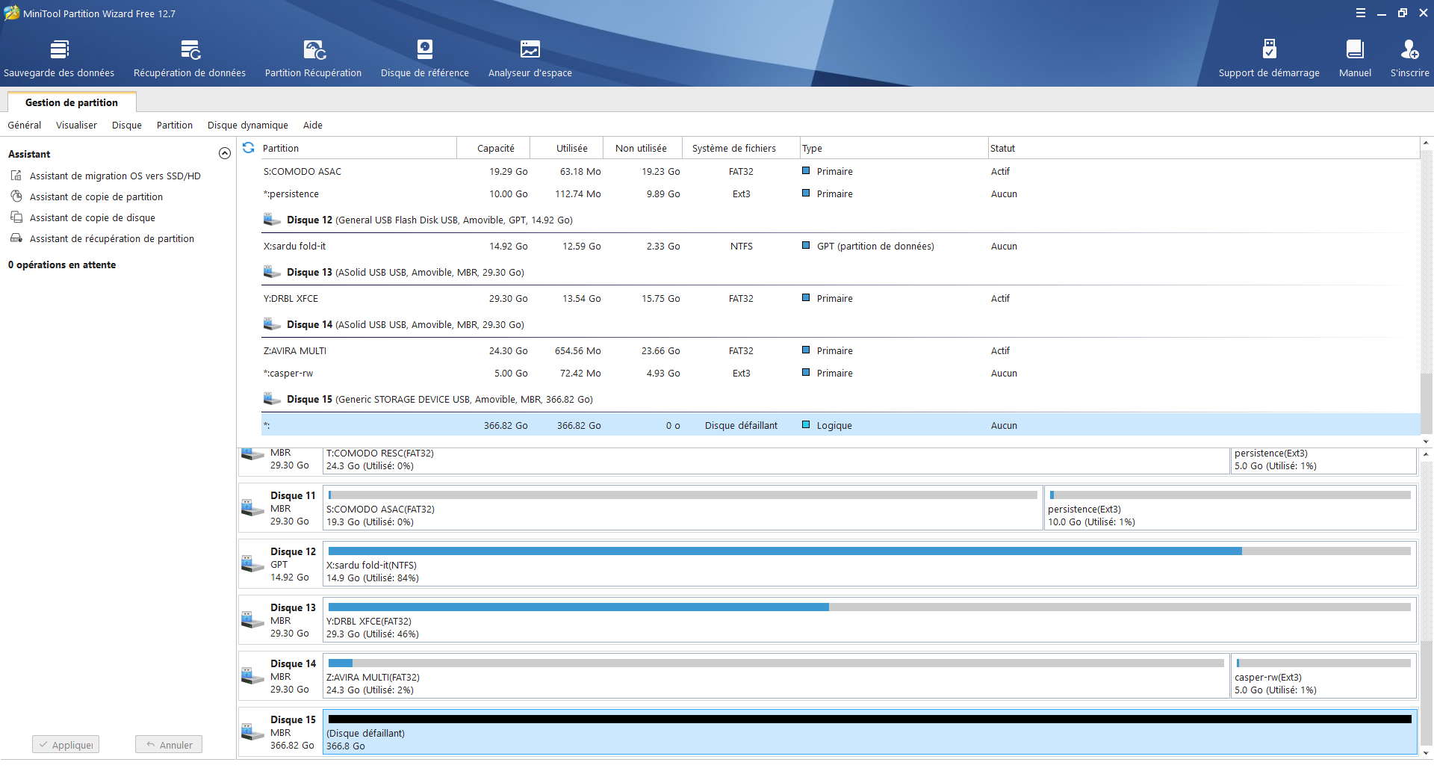
Task: Select Y:DRBL XFCE partition row
Action: pos(840,298)
